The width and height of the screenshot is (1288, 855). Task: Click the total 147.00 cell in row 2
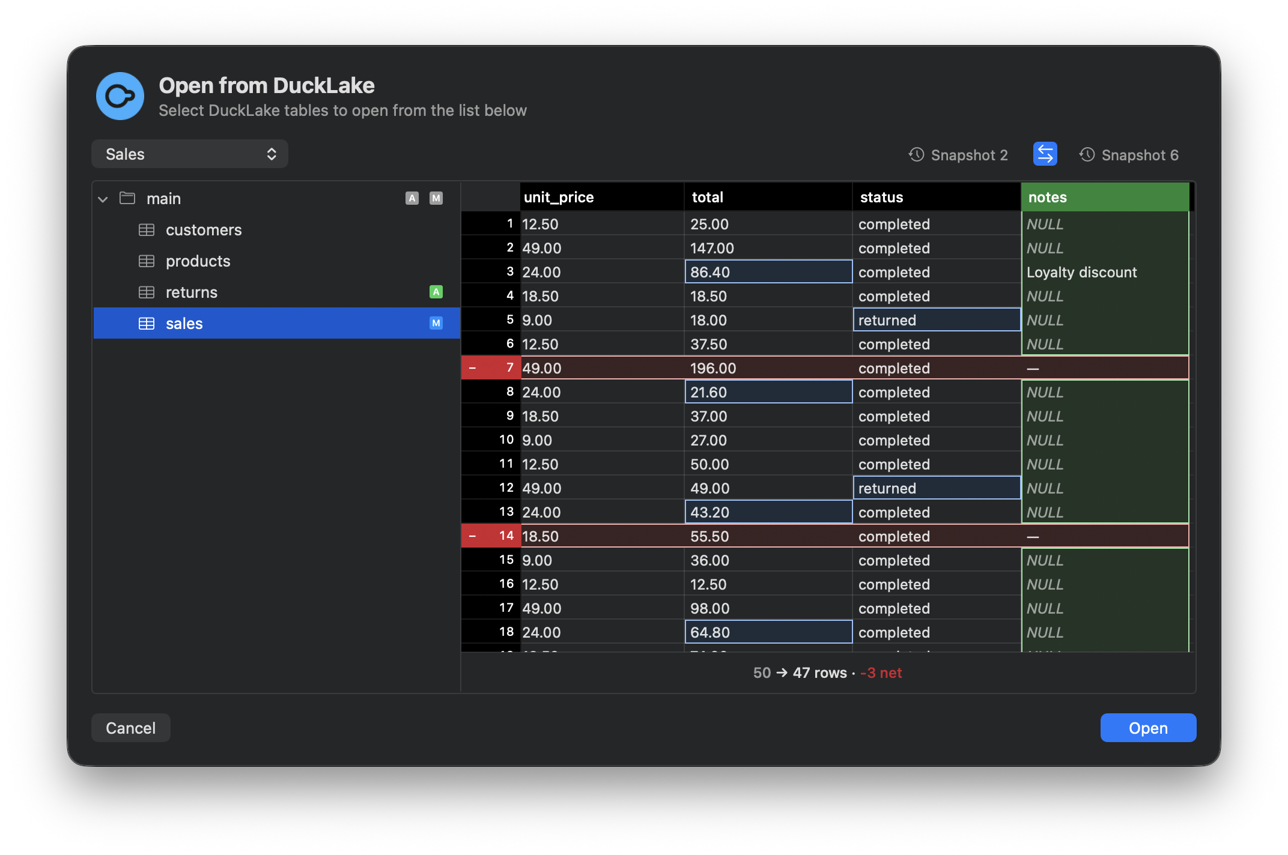[768, 247]
